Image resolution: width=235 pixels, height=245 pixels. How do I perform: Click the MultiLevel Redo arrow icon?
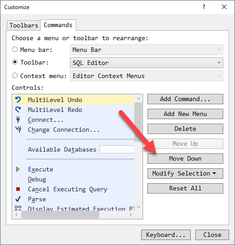(18, 110)
